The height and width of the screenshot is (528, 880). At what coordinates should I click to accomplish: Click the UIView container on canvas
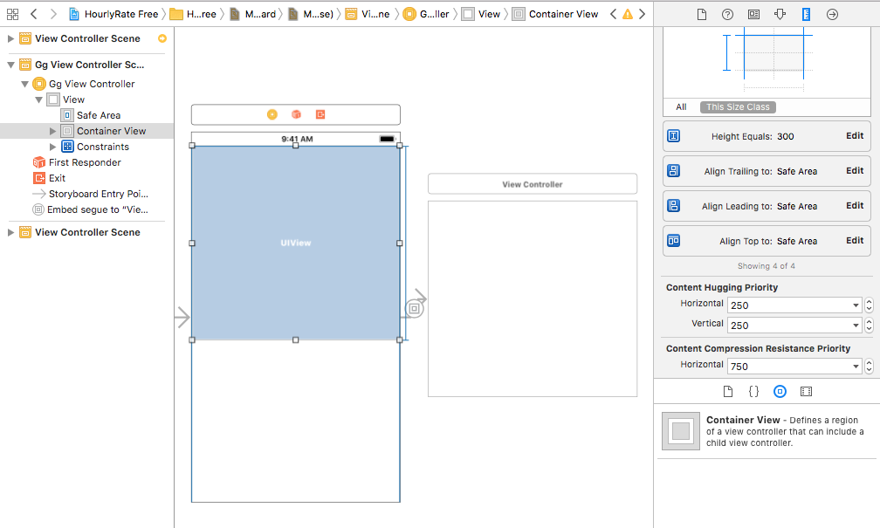[x=296, y=243]
